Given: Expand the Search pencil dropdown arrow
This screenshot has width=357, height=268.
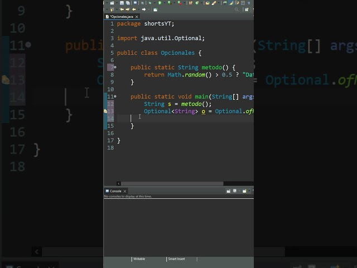Looking at the screenshot, I should coord(219,3).
